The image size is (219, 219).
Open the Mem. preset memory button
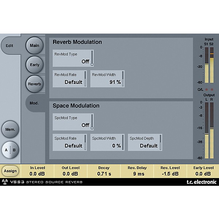point(10,130)
